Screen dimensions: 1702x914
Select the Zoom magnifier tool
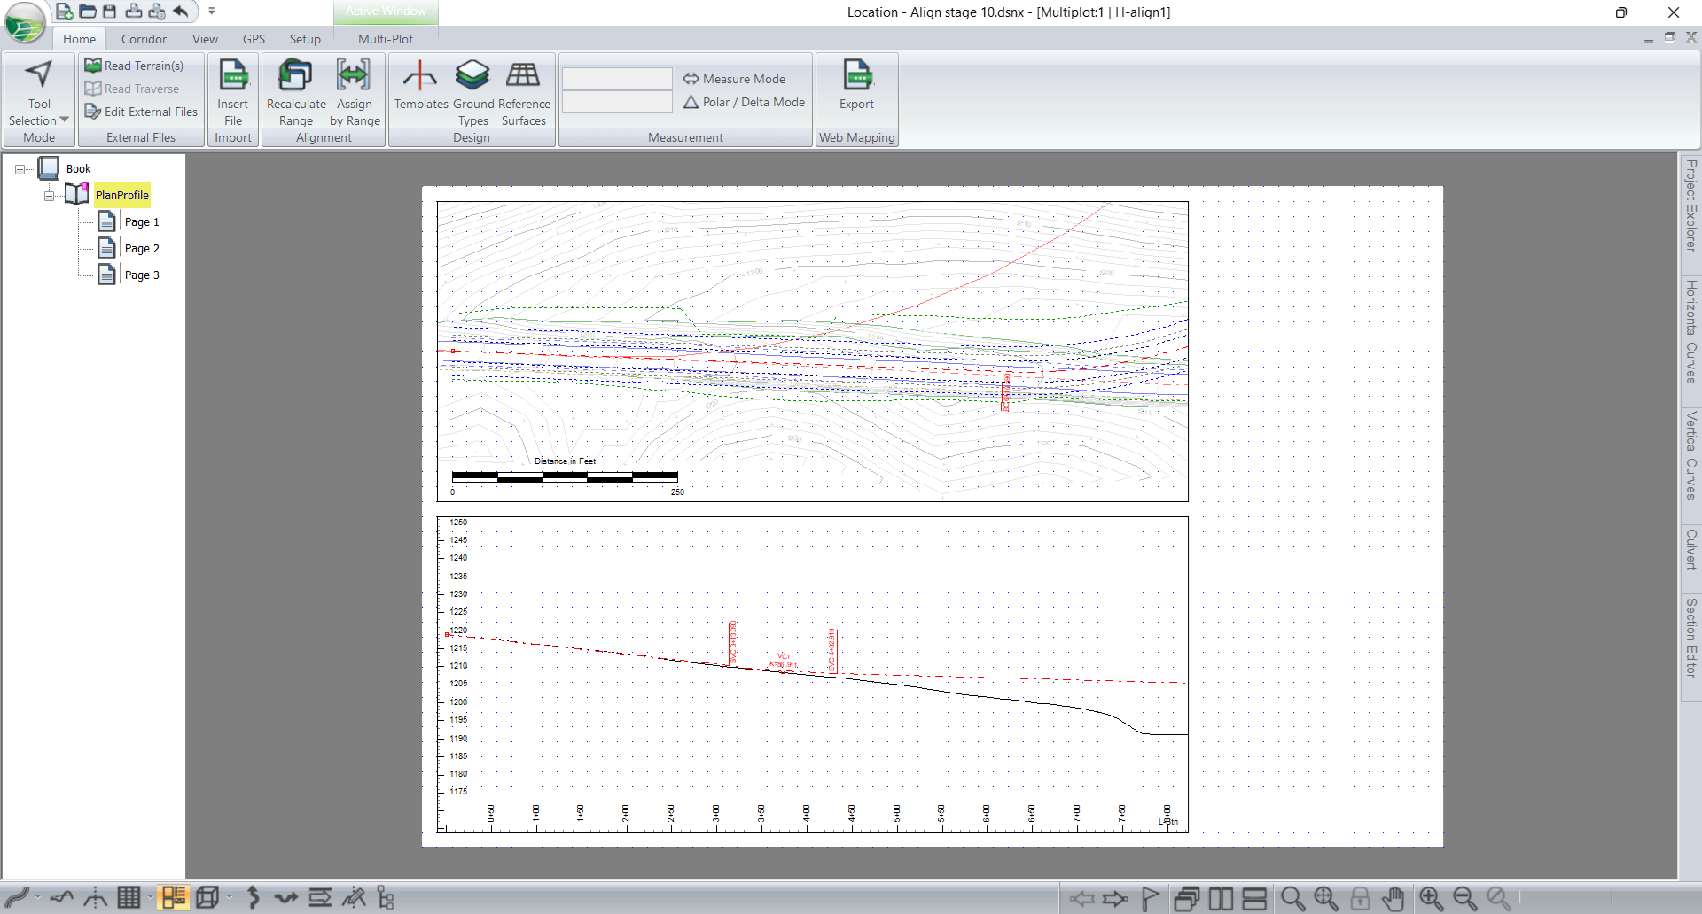pos(1292,900)
